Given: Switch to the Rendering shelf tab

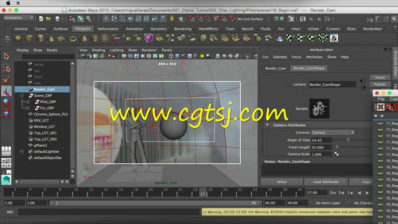Looking at the screenshot, I should click(x=183, y=29).
